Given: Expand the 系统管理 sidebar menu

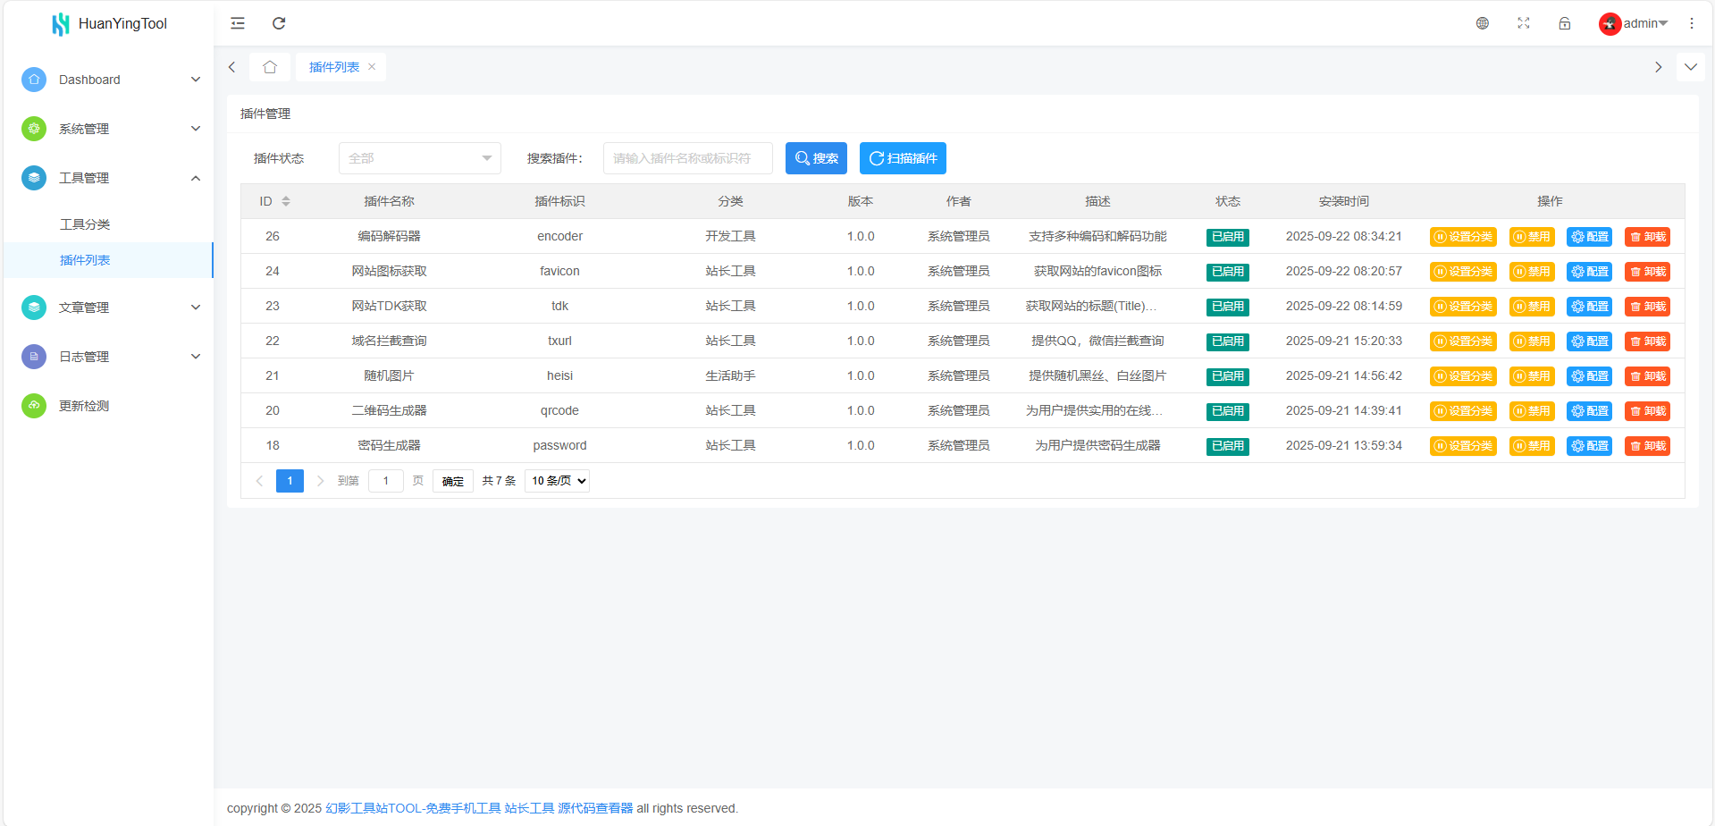Looking at the screenshot, I should pyautogui.click(x=107, y=129).
